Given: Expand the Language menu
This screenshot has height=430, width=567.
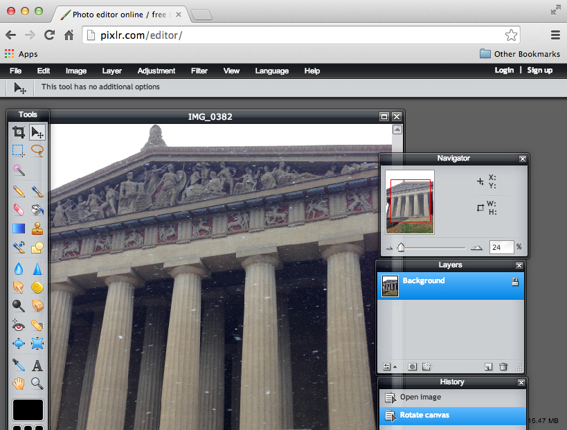Looking at the screenshot, I should pos(271,71).
